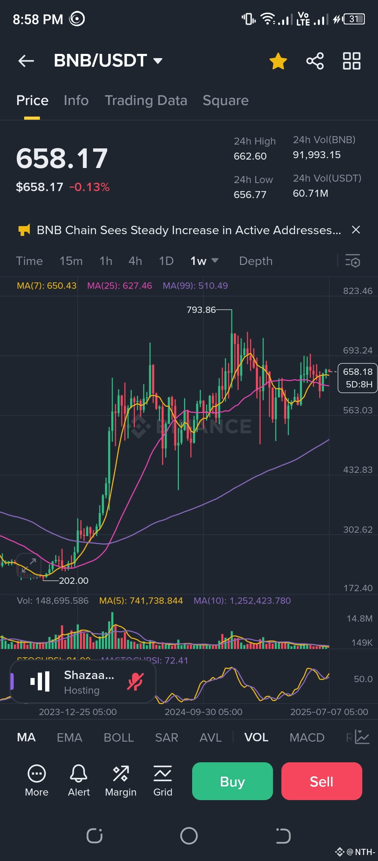Open Margin trading
Viewport: 378px width, 861px height.
pyautogui.click(x=121, y=781)
